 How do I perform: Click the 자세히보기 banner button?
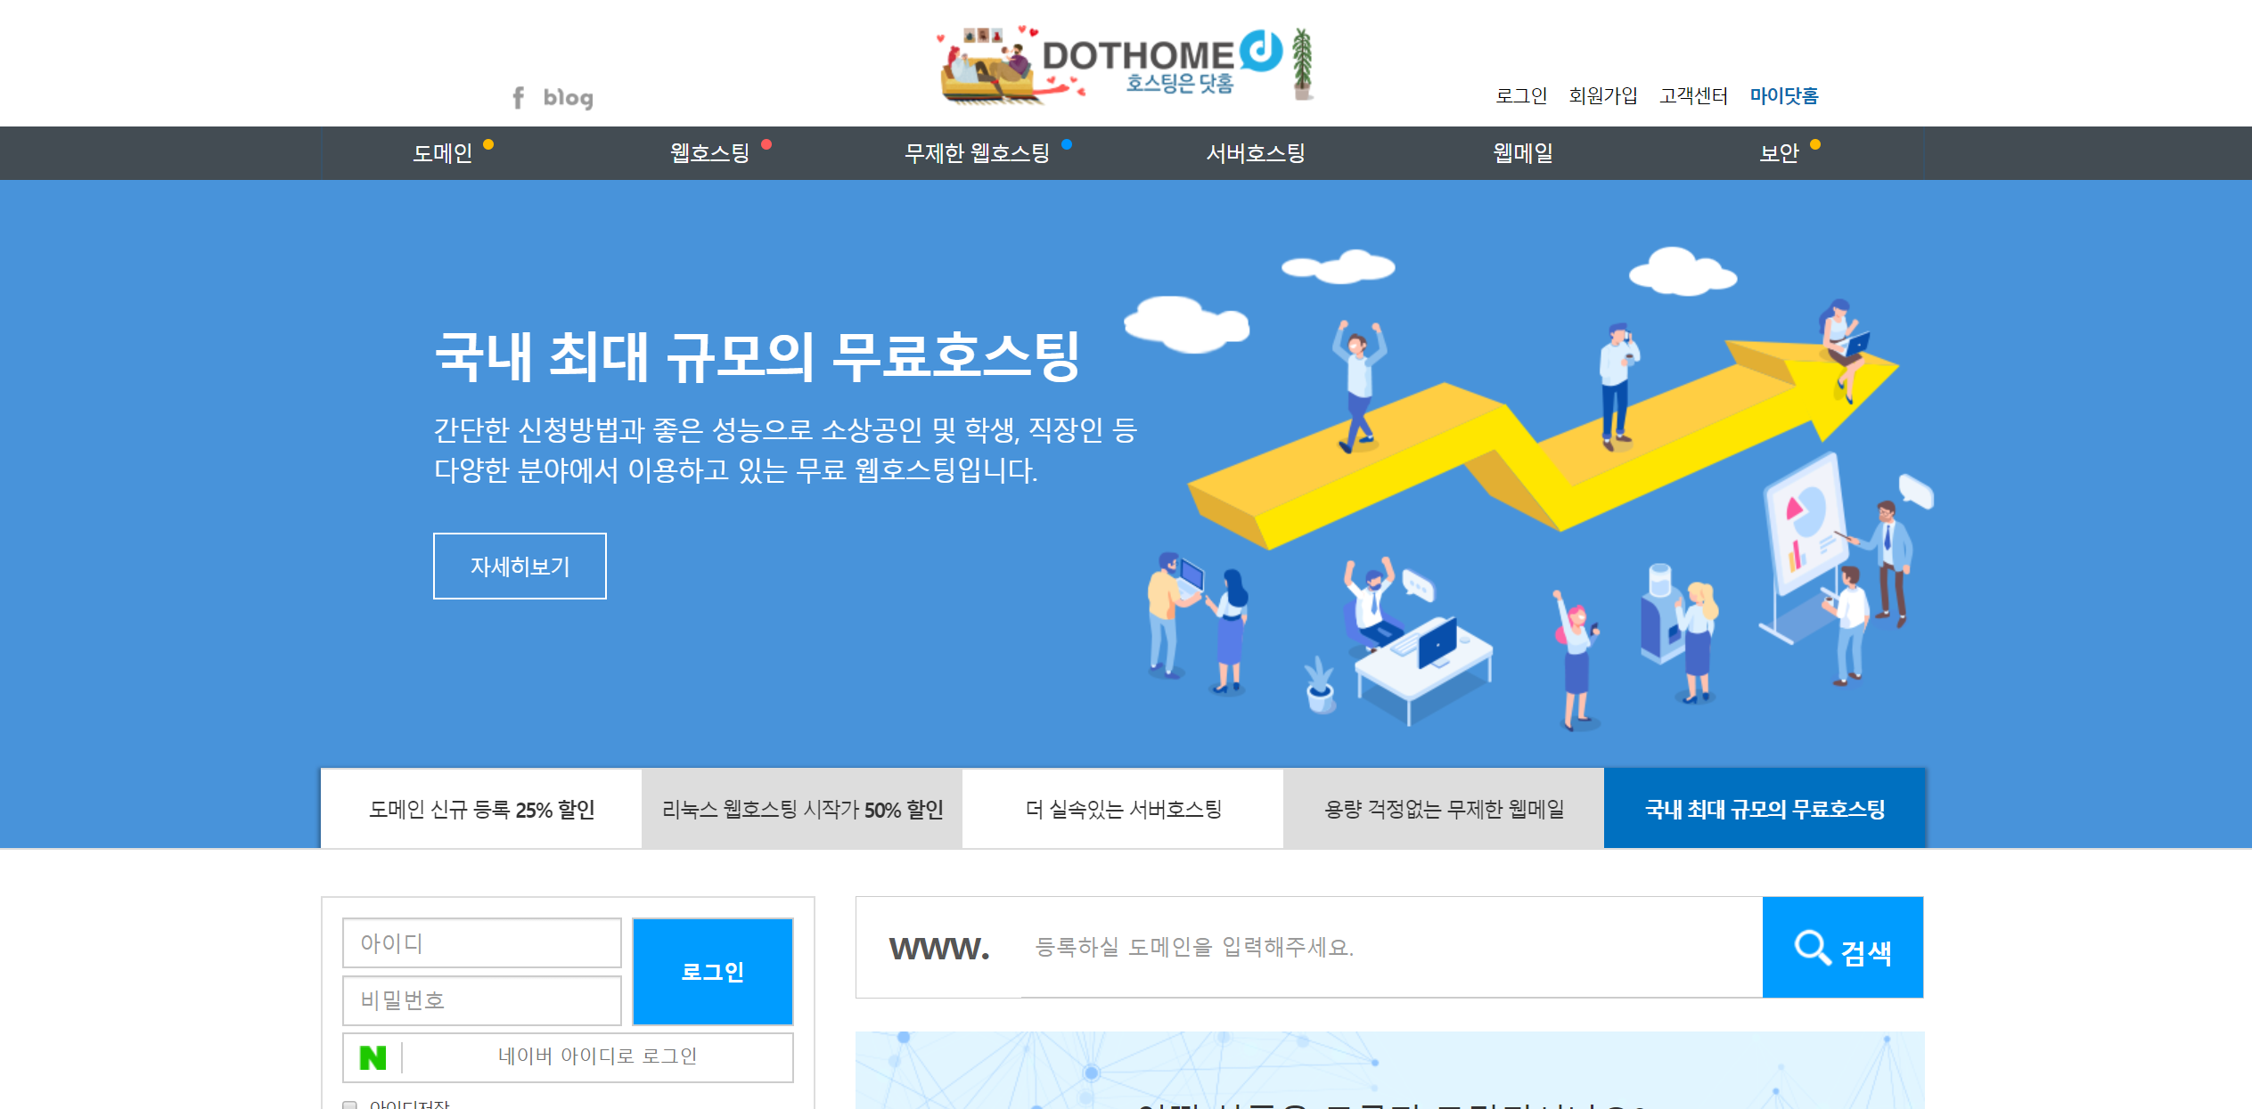click(x=520, y=567)
